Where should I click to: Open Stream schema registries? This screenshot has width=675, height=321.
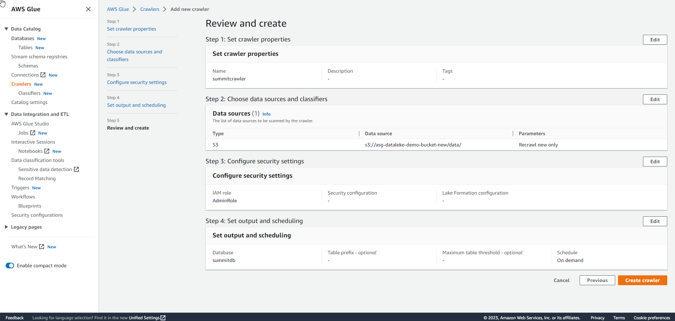(39, 57)
